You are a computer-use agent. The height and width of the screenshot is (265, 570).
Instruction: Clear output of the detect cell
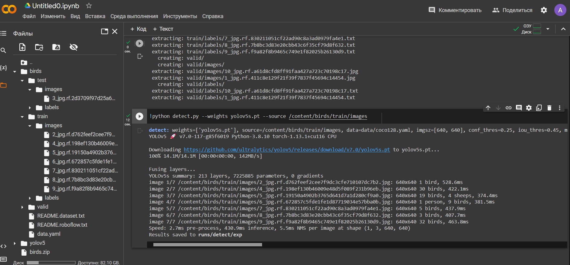(x=140, y=131)
